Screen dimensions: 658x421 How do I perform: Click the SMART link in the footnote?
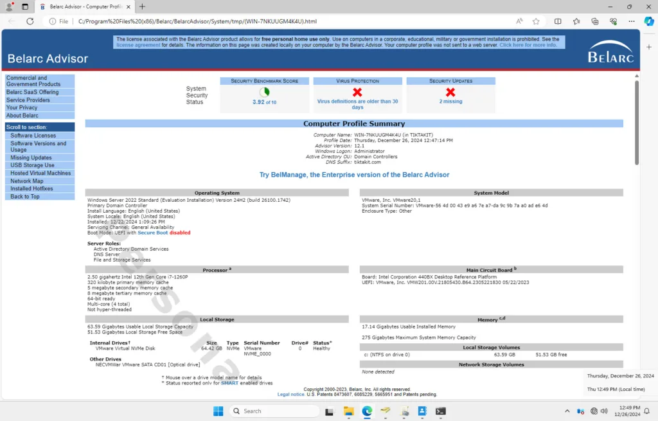(229, 383)
